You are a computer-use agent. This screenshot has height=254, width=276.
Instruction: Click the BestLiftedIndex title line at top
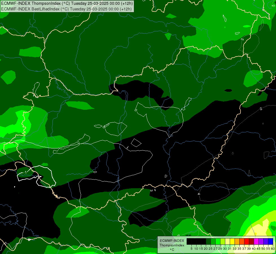point(66,9)
